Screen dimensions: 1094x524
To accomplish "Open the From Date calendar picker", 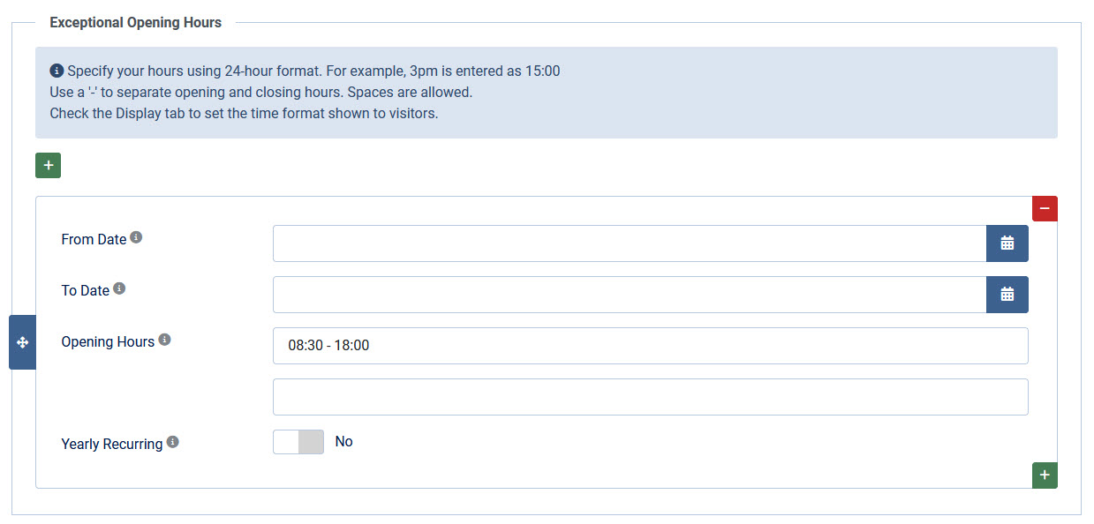I will click(1007, 243).
